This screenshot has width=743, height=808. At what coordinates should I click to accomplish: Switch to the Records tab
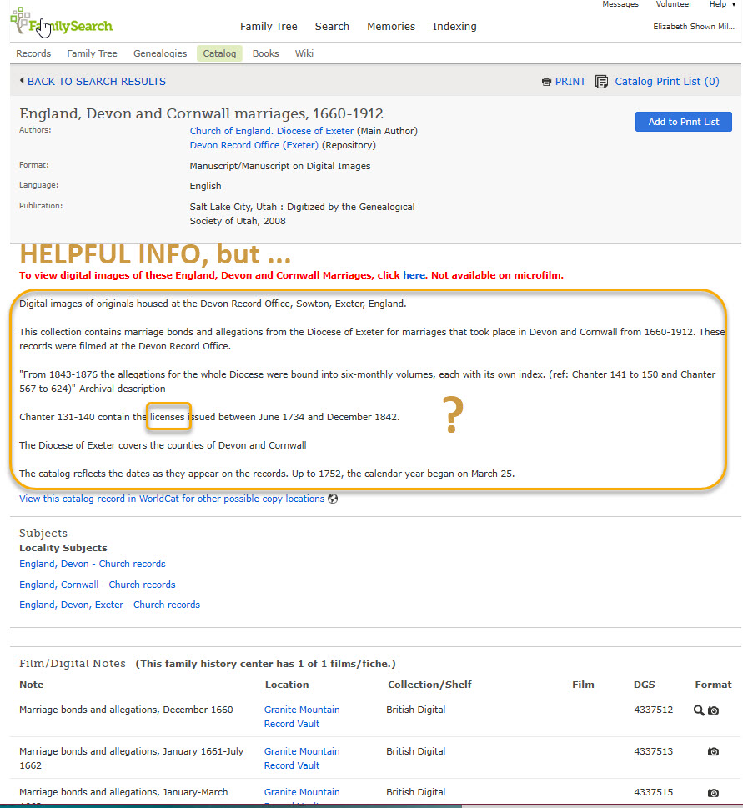pos(33,53)
